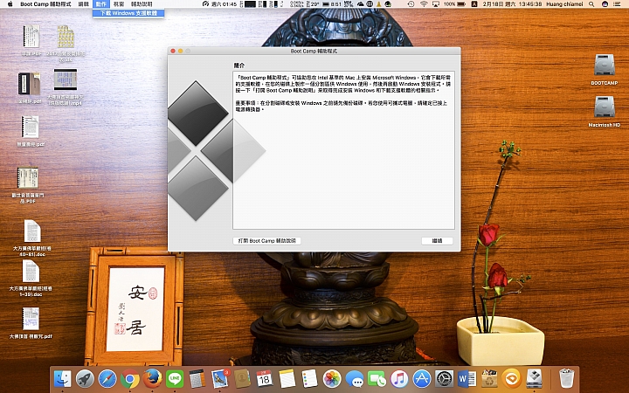Open Finder from the Dock
The width and height of the screenshot is (629, 393).
[x=62, y=378]
